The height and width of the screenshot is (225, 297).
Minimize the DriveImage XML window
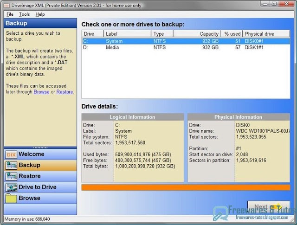265,4
